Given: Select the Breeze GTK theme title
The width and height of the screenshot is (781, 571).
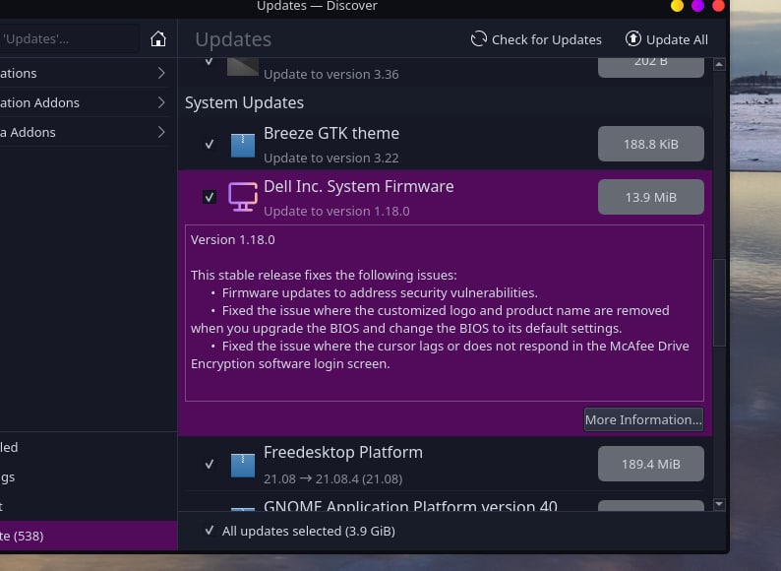Looking at the screenshot, I should tap(331, 133).
